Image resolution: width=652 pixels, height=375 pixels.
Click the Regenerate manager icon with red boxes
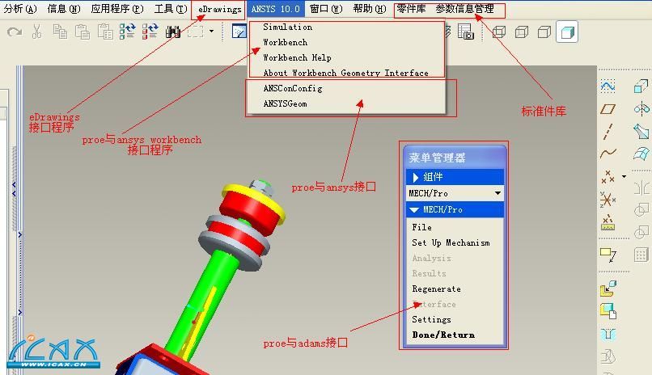[150, 32]
